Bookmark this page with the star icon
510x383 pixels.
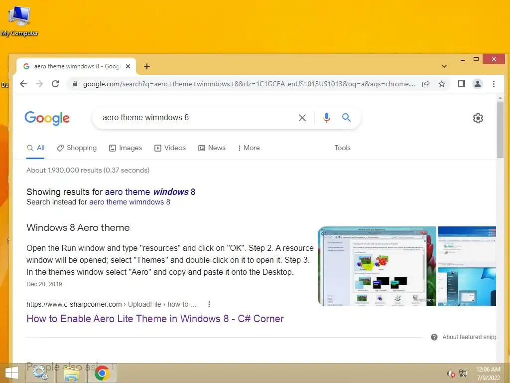[442, 84]
